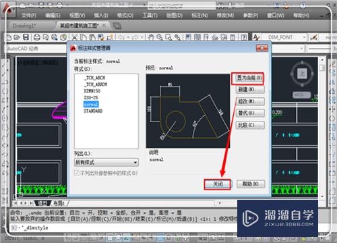The width and height of the screenshot is (337, 243).
Task: Click the 新建(N)... button
Action: click(x=250, y=90)
